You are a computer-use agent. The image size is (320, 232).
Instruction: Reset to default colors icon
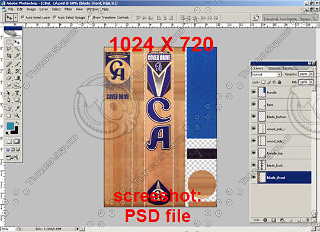click(7, 133)
